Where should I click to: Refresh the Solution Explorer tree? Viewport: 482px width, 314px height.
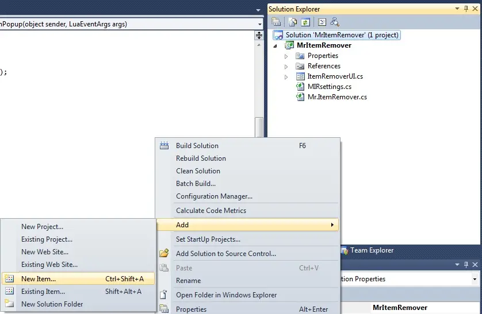[x=305, y=22]
